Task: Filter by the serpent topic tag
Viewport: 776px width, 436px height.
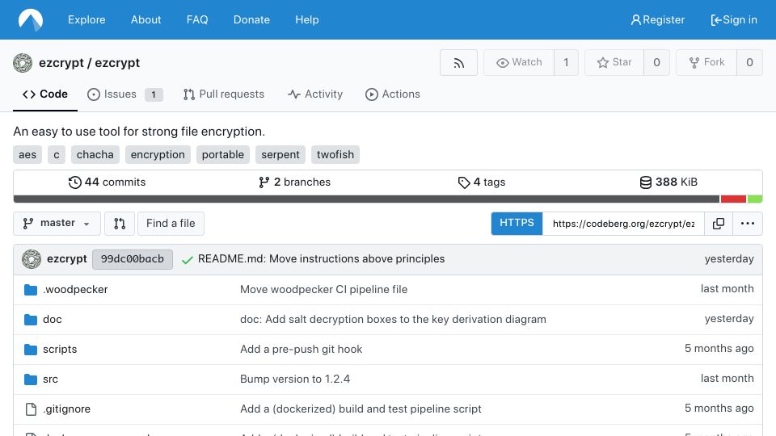Action: (x=280, y=155)
